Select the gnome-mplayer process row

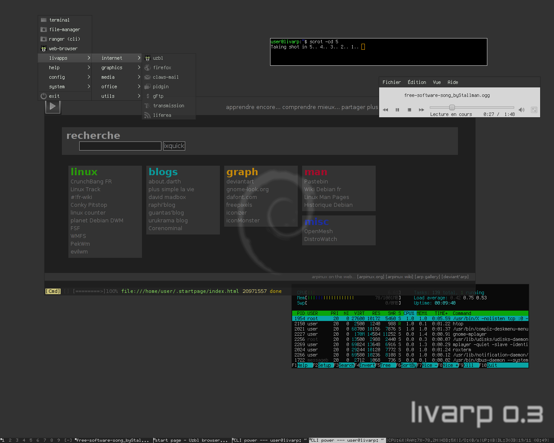click(x=410, y=334)
